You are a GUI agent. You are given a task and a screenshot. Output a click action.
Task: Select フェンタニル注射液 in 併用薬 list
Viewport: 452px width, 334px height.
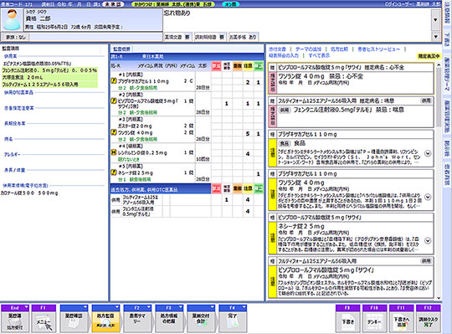[49, 70]
